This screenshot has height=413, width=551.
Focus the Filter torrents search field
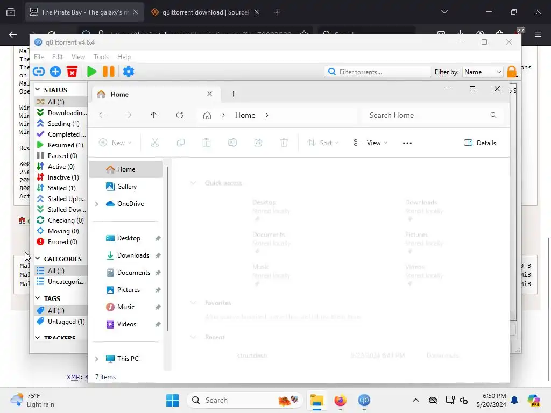click(x=378, y=72)
